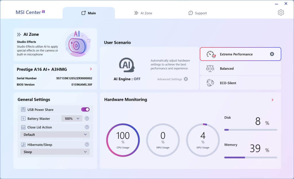The image size is (294, 179).
Task: Click the Hibernate/Sleep moon icon
Action: pyautogui.click(x=23, y=145)
